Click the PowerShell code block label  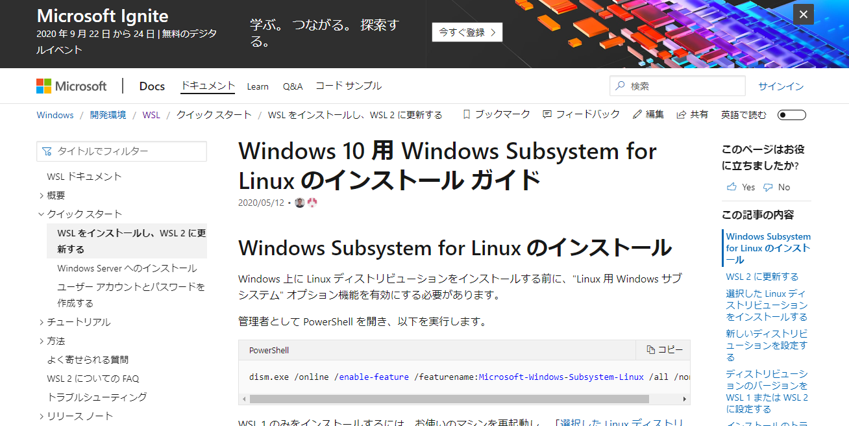(269, 351)
